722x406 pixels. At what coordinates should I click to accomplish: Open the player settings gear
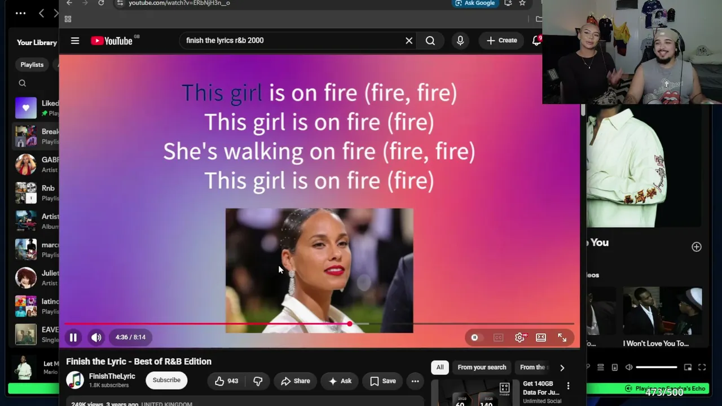(x=520, y=337)
